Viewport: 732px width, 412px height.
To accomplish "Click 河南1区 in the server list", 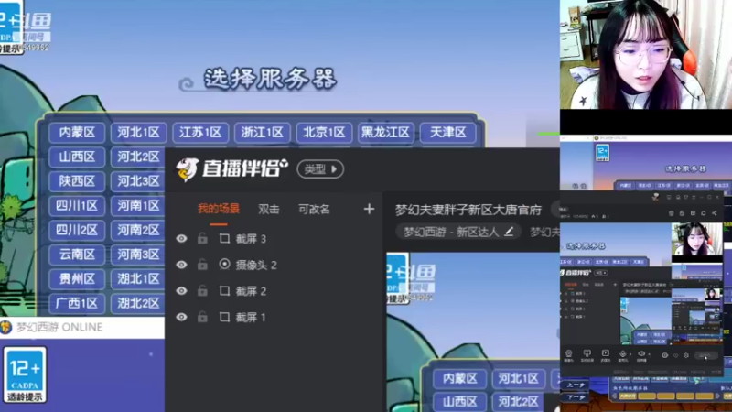I will pos(138,205).
